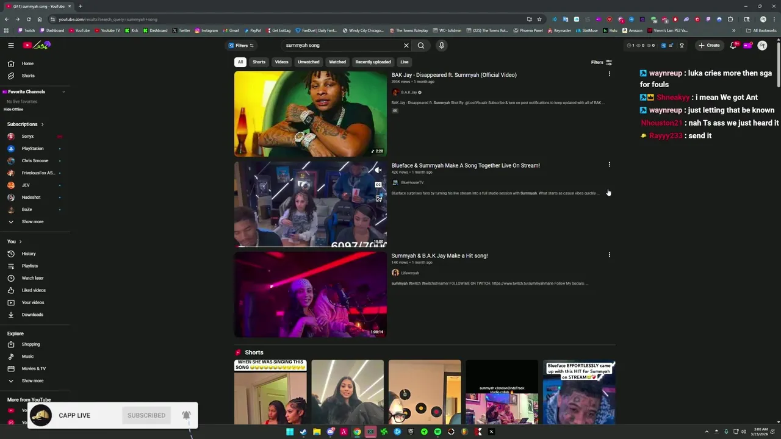Open the JEV subscription channel

(x=35, y=185)
